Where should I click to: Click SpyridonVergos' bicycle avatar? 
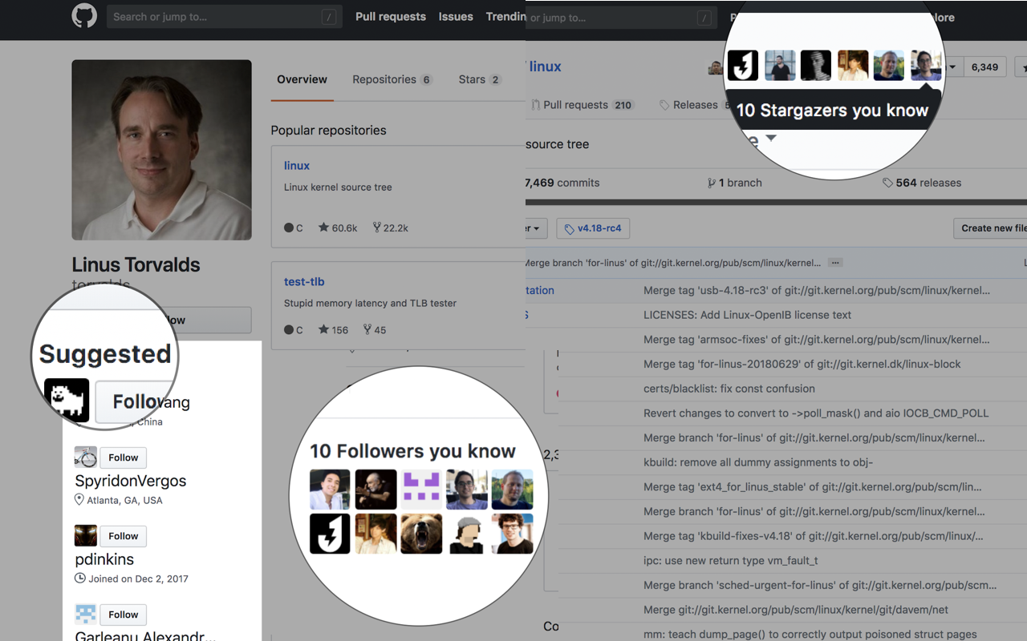tap(86, 458)
